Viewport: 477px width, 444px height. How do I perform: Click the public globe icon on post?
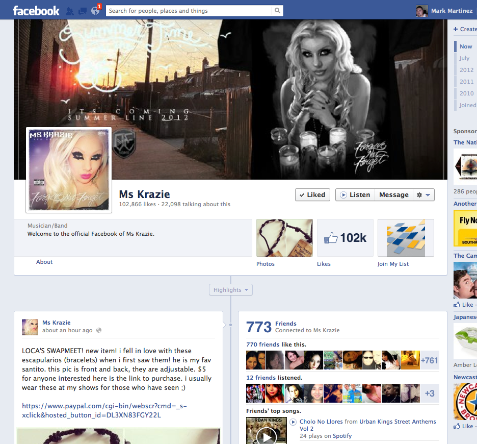point(98,330)
